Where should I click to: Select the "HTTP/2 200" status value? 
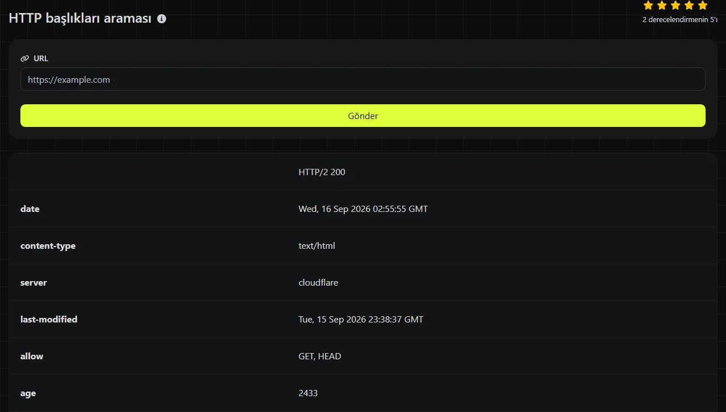(322, 172)
